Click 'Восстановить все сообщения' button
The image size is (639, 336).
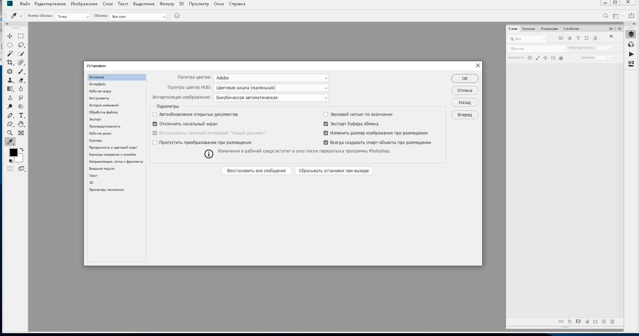257,171
